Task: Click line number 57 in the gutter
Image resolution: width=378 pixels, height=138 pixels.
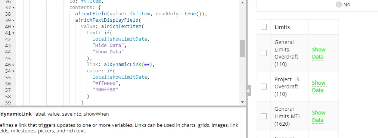Action: pos(8,90)
